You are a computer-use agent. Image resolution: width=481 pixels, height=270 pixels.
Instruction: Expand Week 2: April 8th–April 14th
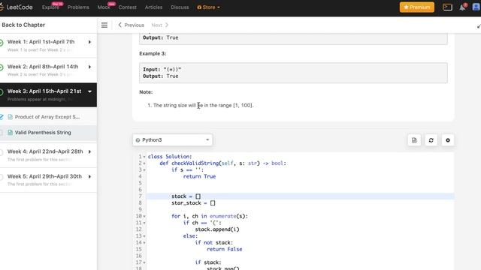89,67
